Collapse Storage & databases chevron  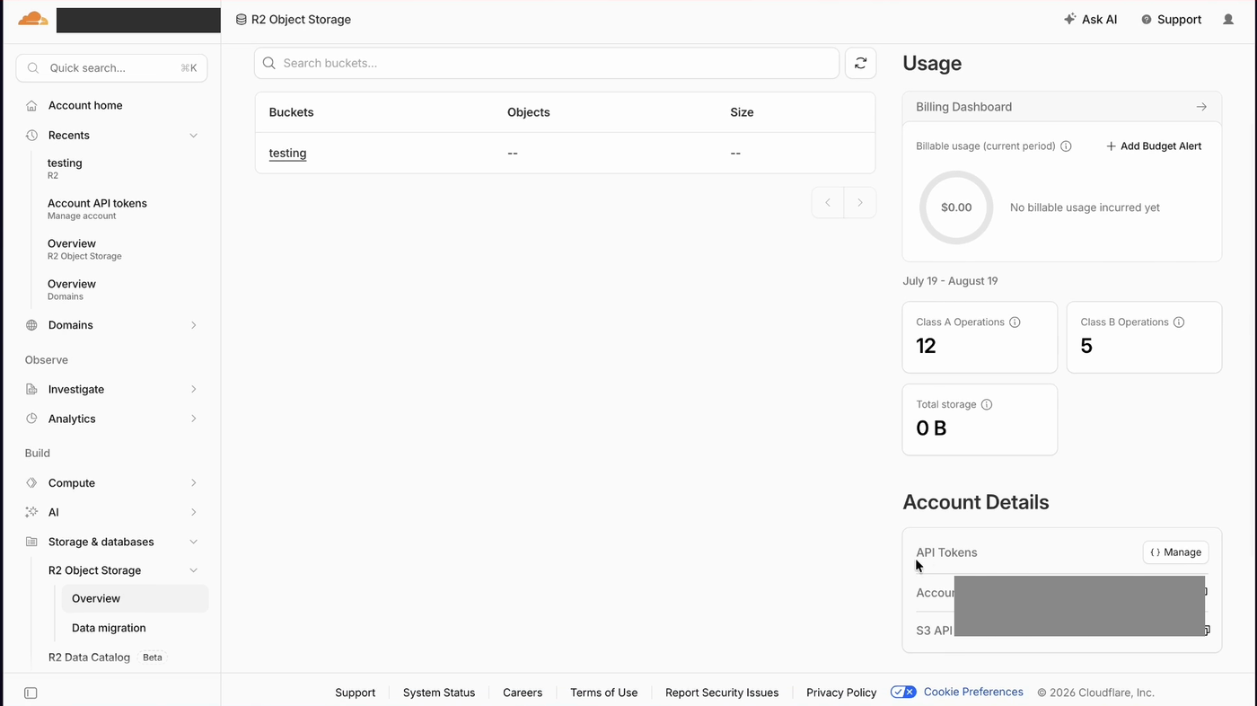coord(193,542)
